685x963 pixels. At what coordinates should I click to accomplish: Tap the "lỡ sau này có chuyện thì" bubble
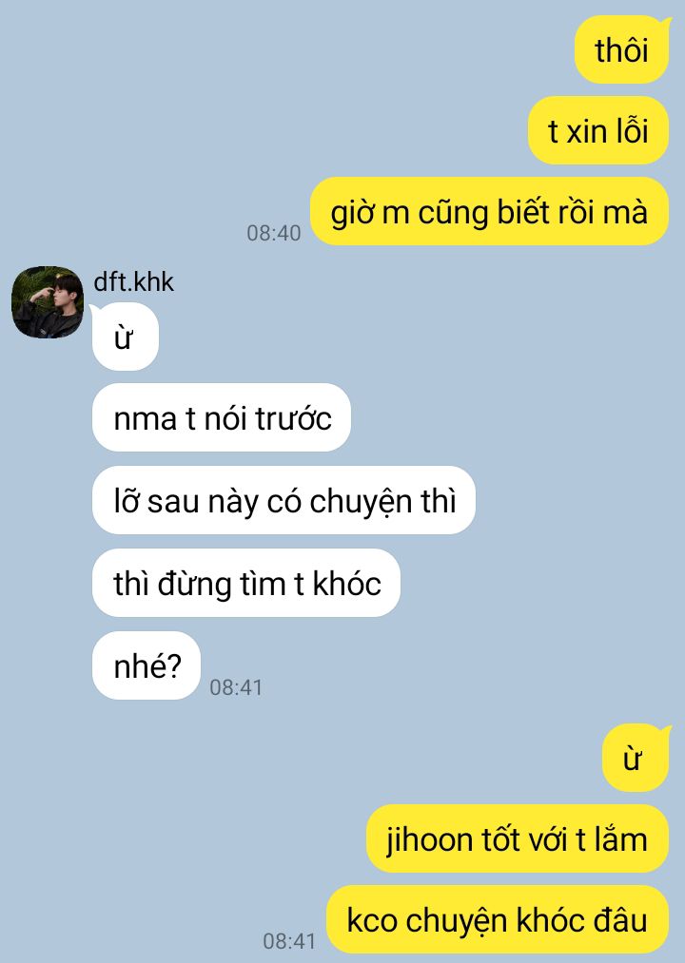point(284,501)
